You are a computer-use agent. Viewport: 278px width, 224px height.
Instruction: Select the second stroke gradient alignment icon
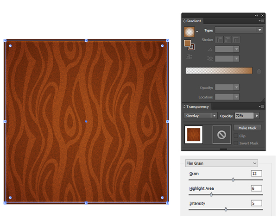[x=228, y=40]
